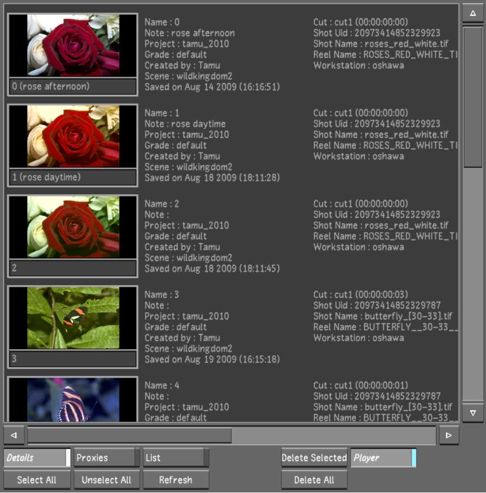The width and height of the screenshot is (486, 493).
Task: Click 'Name : 4' text
Action: tap(162, 385)
